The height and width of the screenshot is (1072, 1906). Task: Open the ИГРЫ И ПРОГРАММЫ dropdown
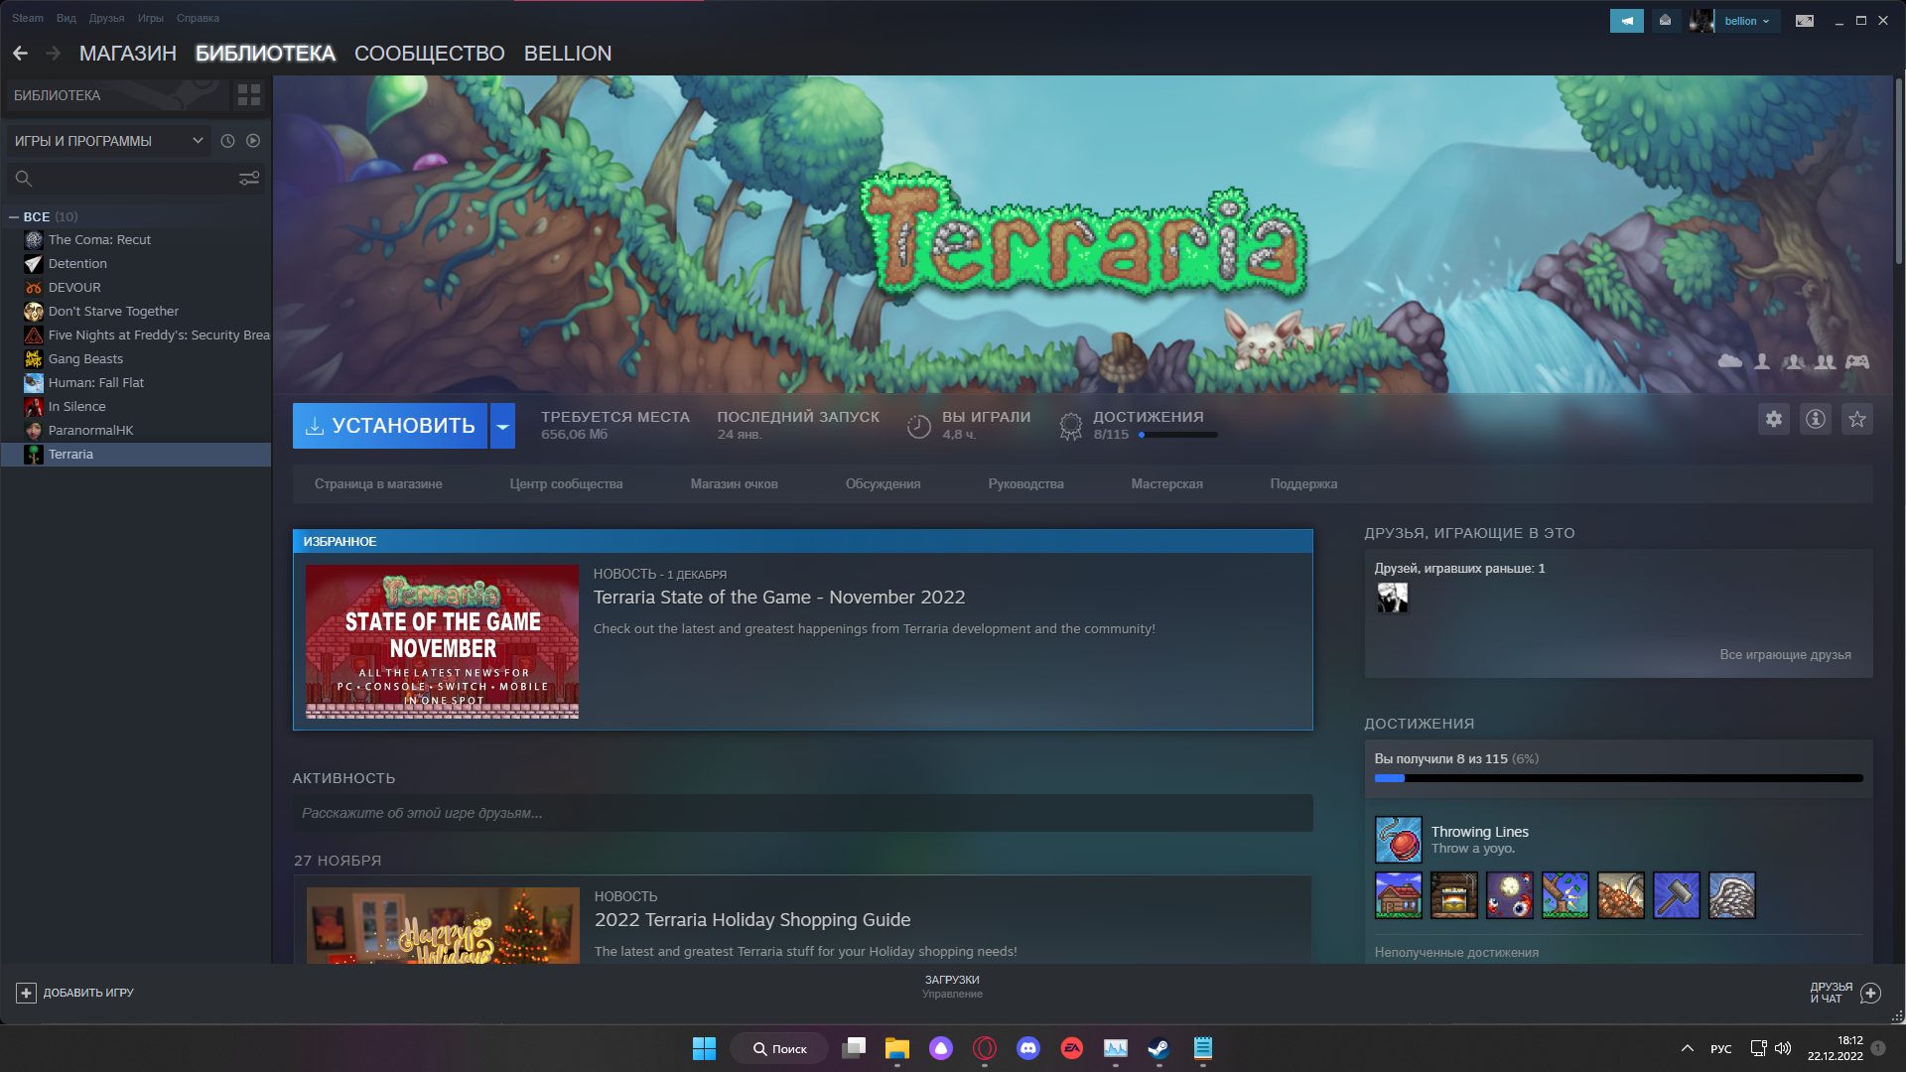[x=109, y=141]
